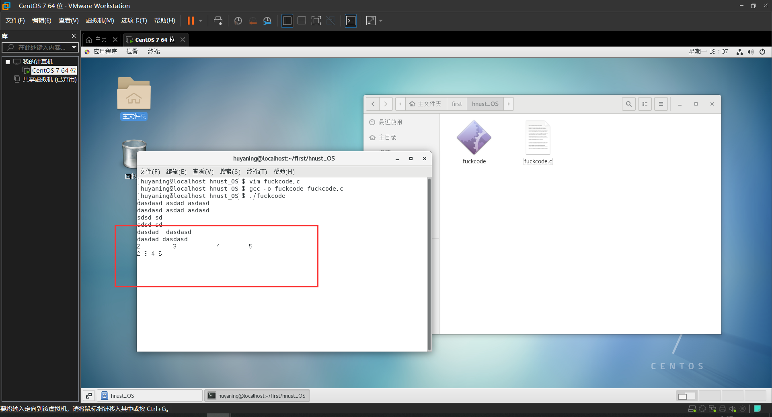Enter full screen mode
Screen dimensions: 772x417
click(316, 20)
